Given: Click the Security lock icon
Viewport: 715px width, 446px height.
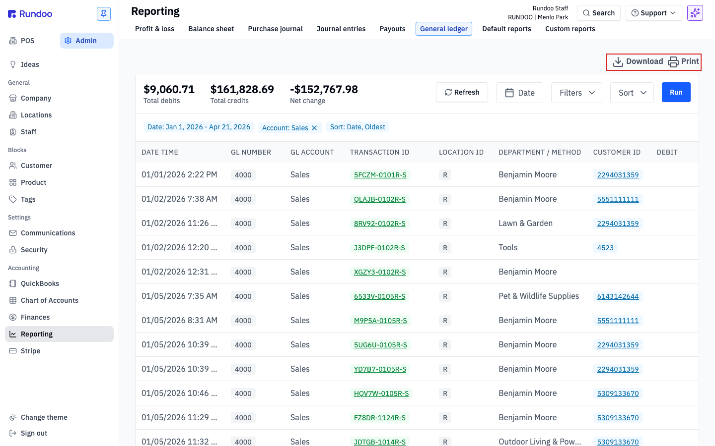Looking at the screenshot, I should coord(13,250).
